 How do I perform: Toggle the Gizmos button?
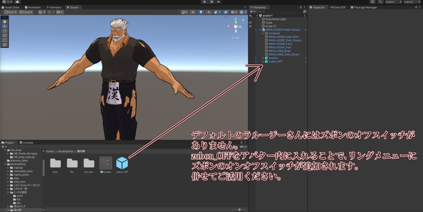[242, 12]
